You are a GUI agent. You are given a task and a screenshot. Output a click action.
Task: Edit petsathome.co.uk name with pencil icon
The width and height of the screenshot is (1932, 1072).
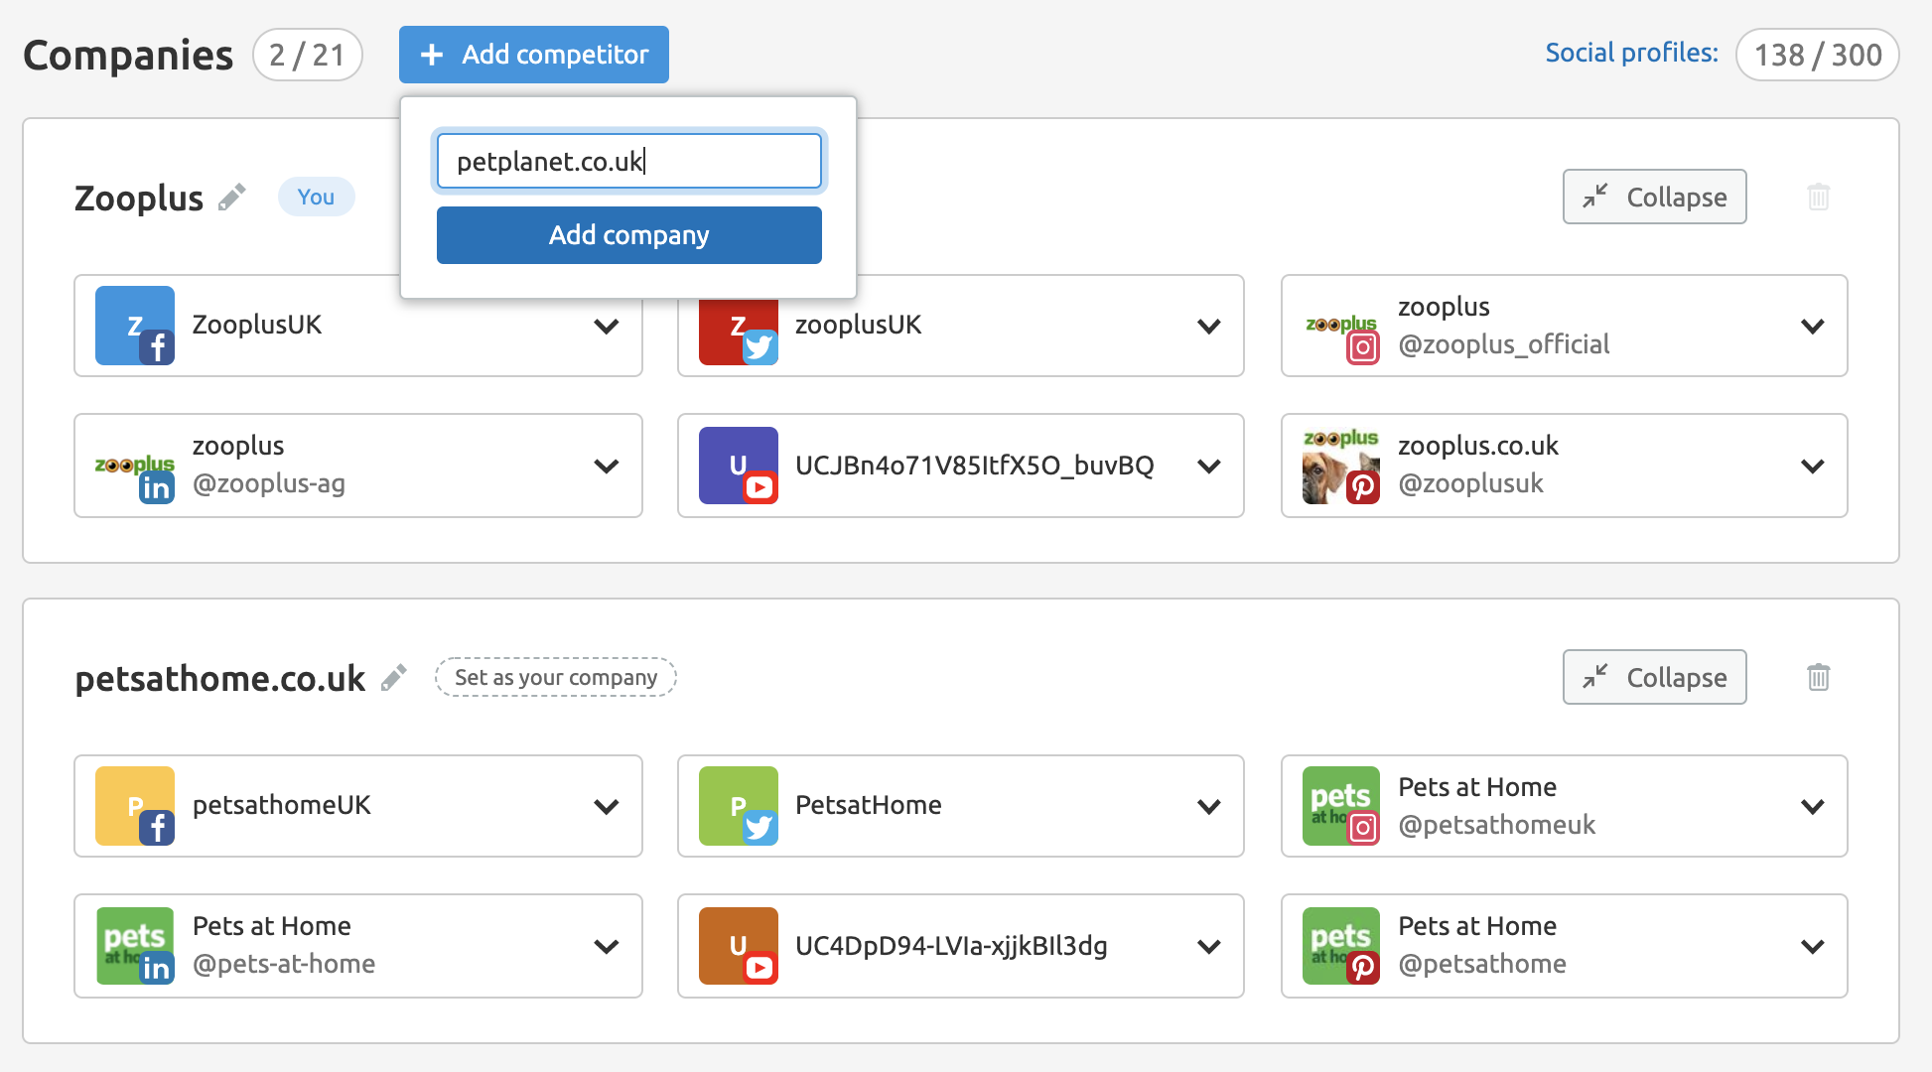tap(394, 677)
